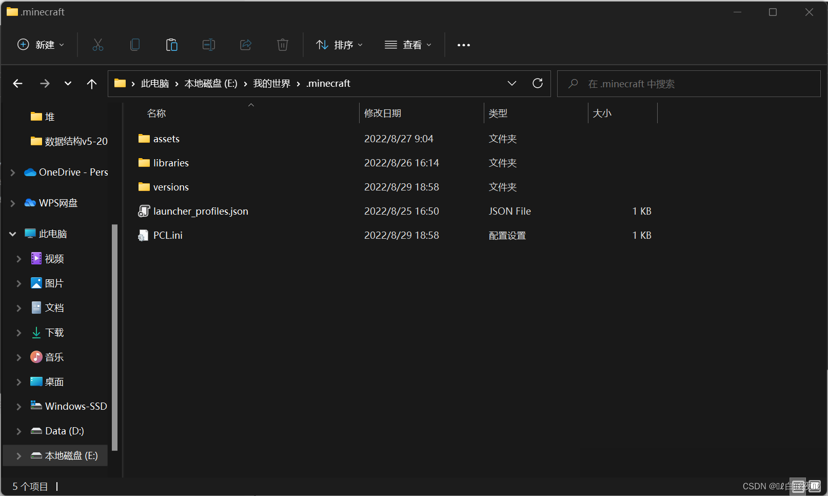
Task: Expand the 图片 sidebar node
Action: (19, 283)
